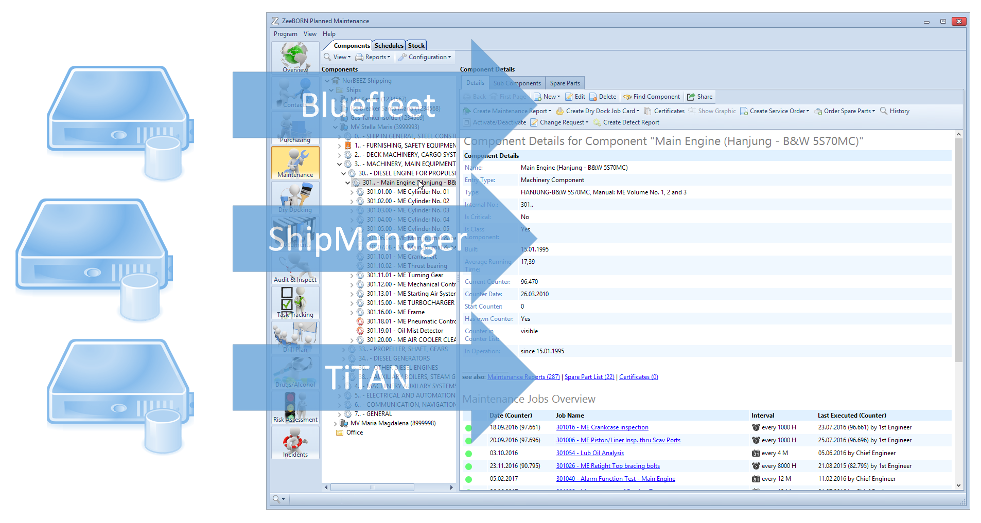The image size is (981, 523).
Task: Open the Task Tracking module
Action: (295, 302)
